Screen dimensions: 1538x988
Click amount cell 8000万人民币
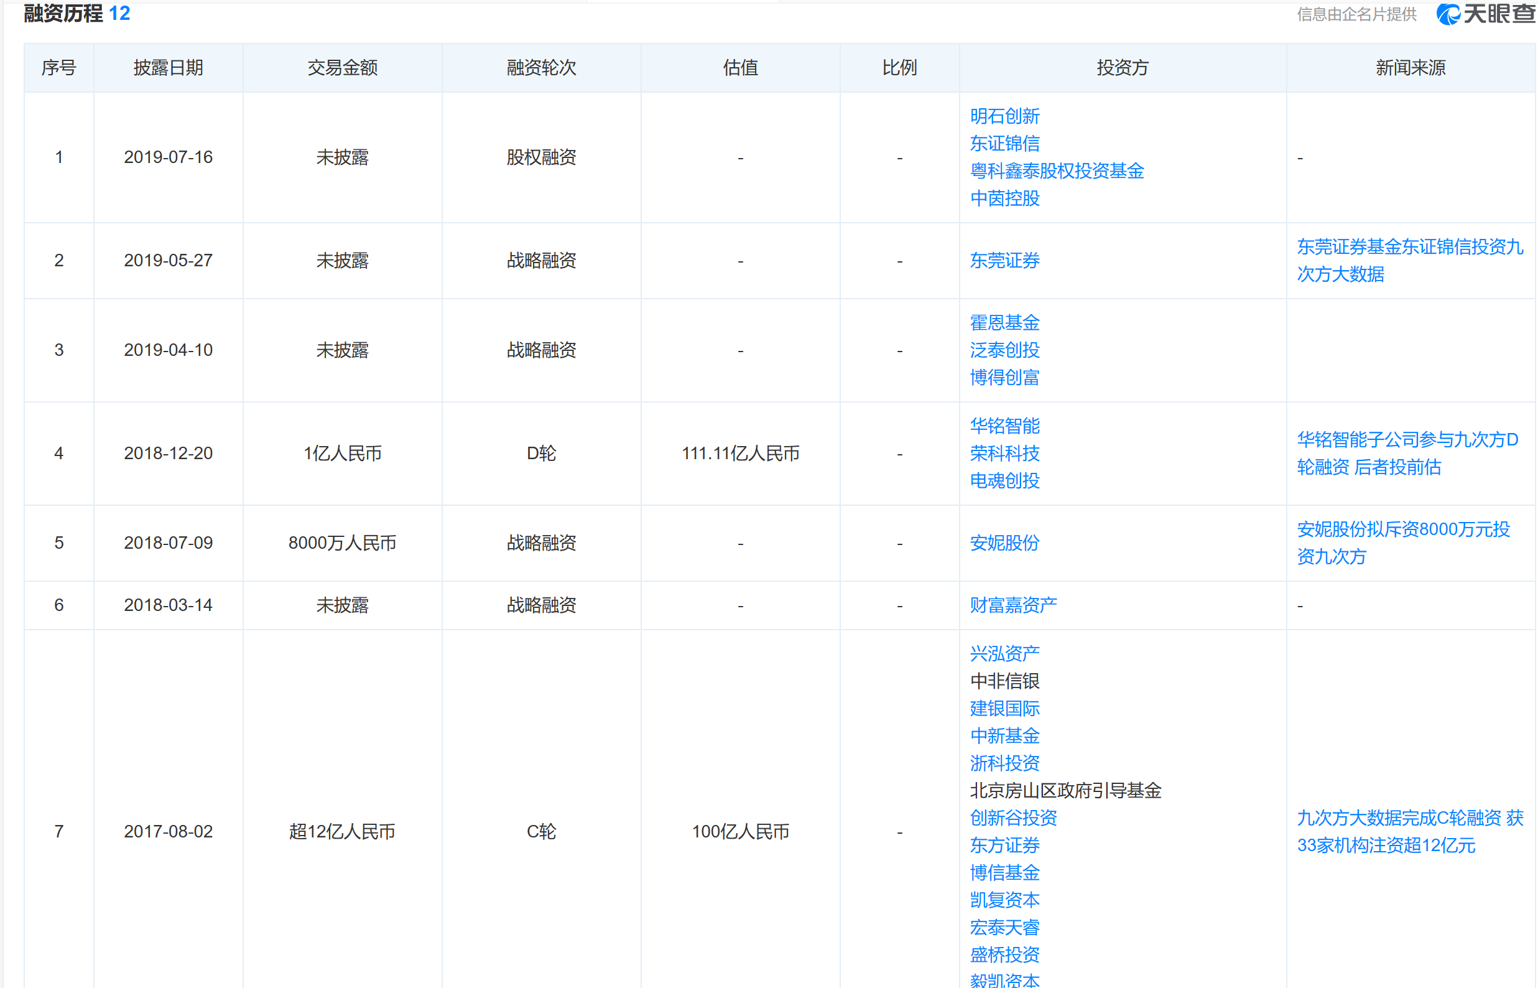(342, 543)
